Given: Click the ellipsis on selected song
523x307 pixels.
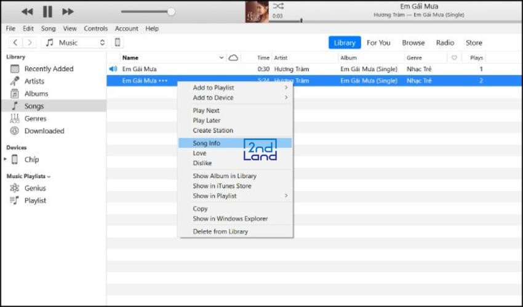Looking at the screenshot, I should pos(163,81).
